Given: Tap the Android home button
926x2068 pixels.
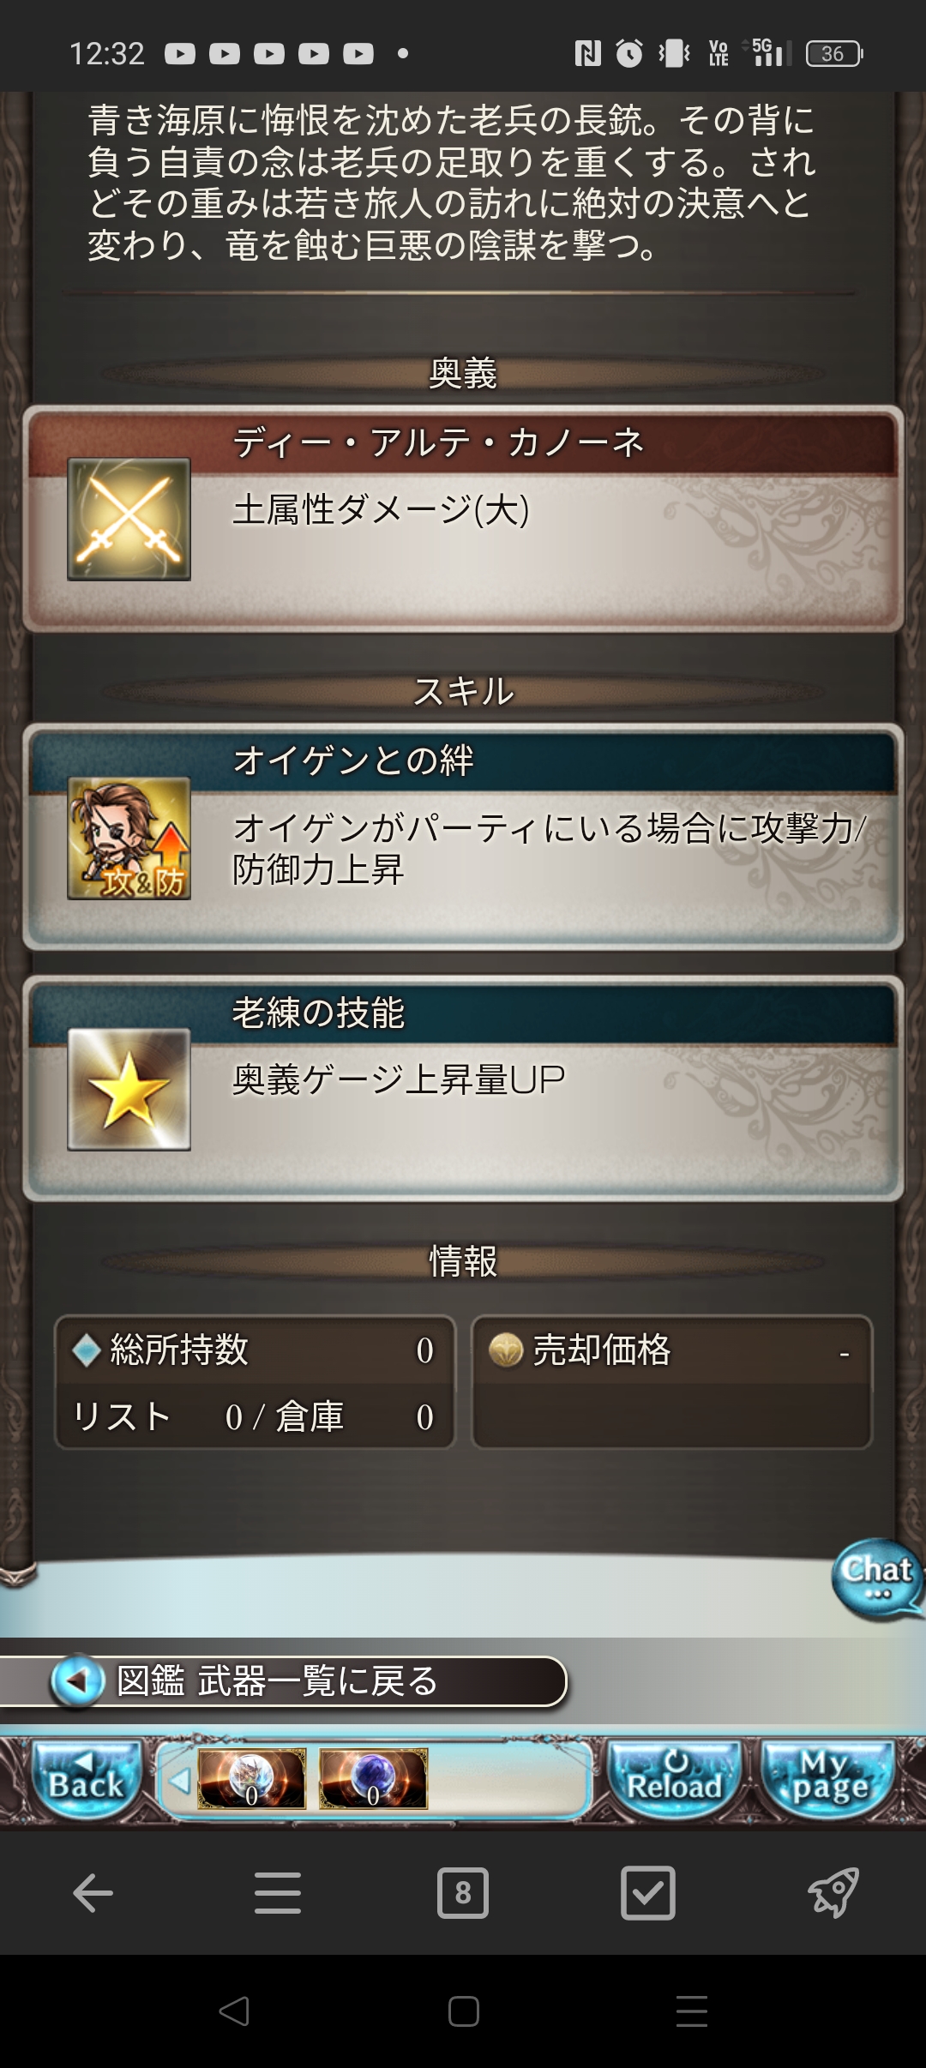Looking at the screenshot, I should pos(463,2011).
